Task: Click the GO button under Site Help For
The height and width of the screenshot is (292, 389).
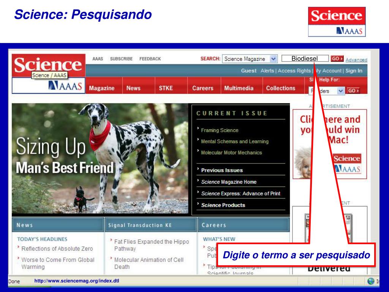Action: pos(353,90)
